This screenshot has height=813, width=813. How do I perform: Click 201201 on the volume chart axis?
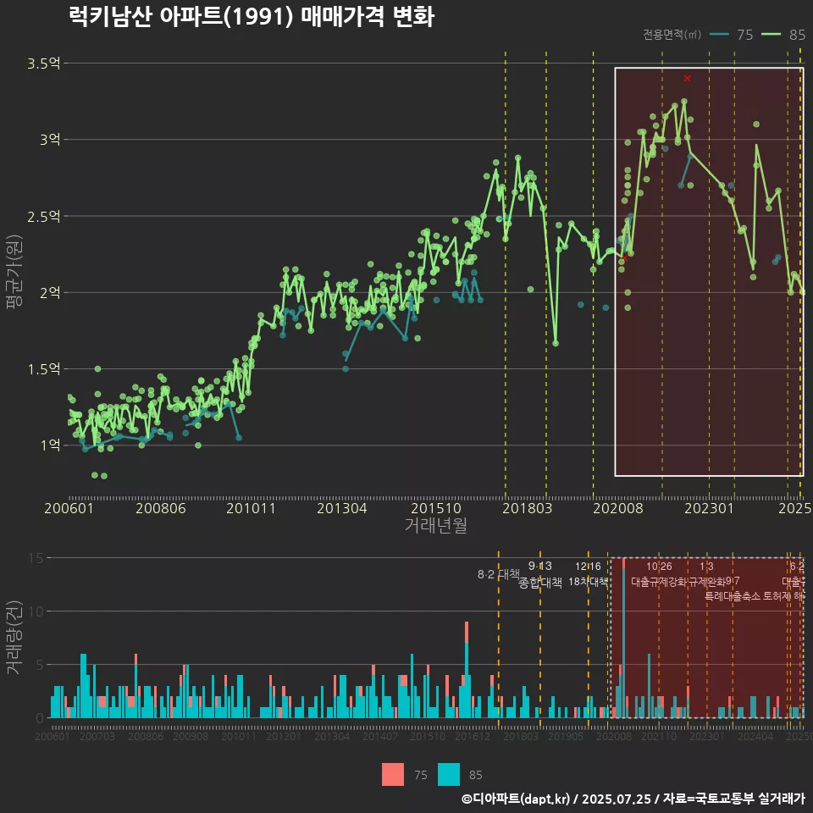[284, 736]
